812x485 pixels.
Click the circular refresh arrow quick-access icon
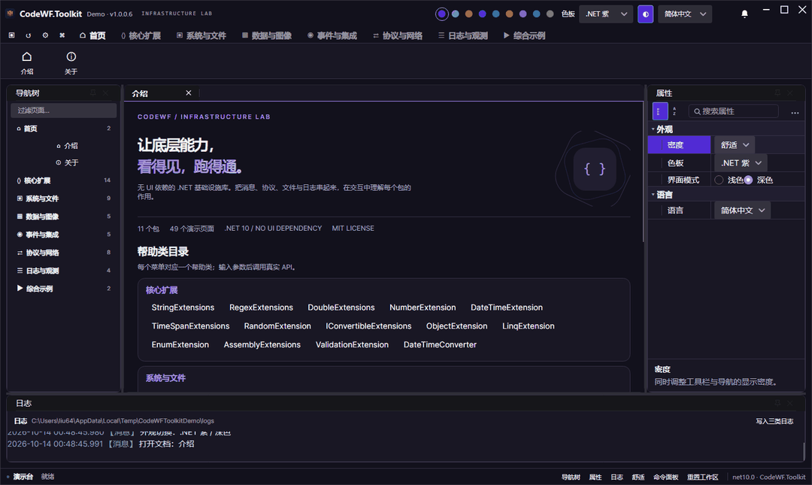click(x=29, y=35)
